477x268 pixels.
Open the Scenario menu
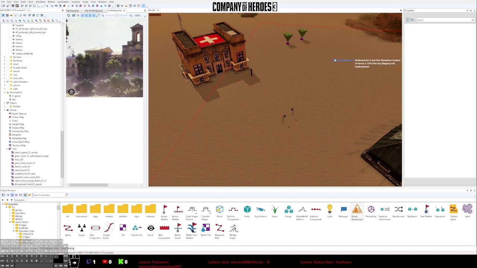click(x=76, y=2)
